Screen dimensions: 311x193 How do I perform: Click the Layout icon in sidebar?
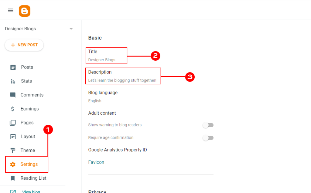tap(12, 136)
